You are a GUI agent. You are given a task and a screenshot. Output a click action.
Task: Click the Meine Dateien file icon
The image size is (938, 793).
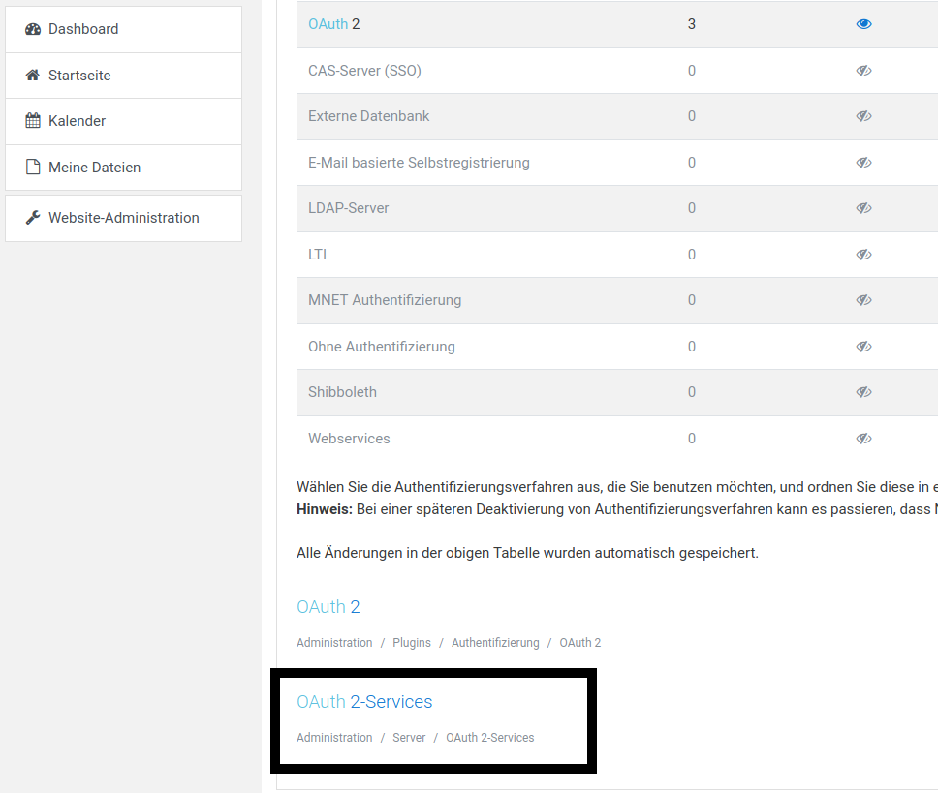33,168
